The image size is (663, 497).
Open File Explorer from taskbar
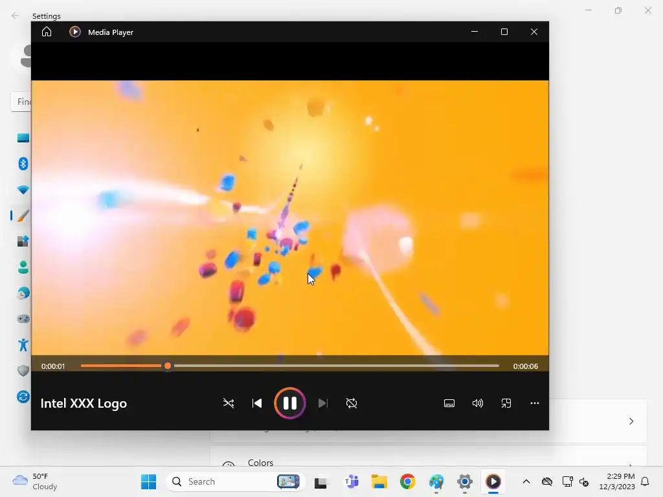[x=379, y=481]
